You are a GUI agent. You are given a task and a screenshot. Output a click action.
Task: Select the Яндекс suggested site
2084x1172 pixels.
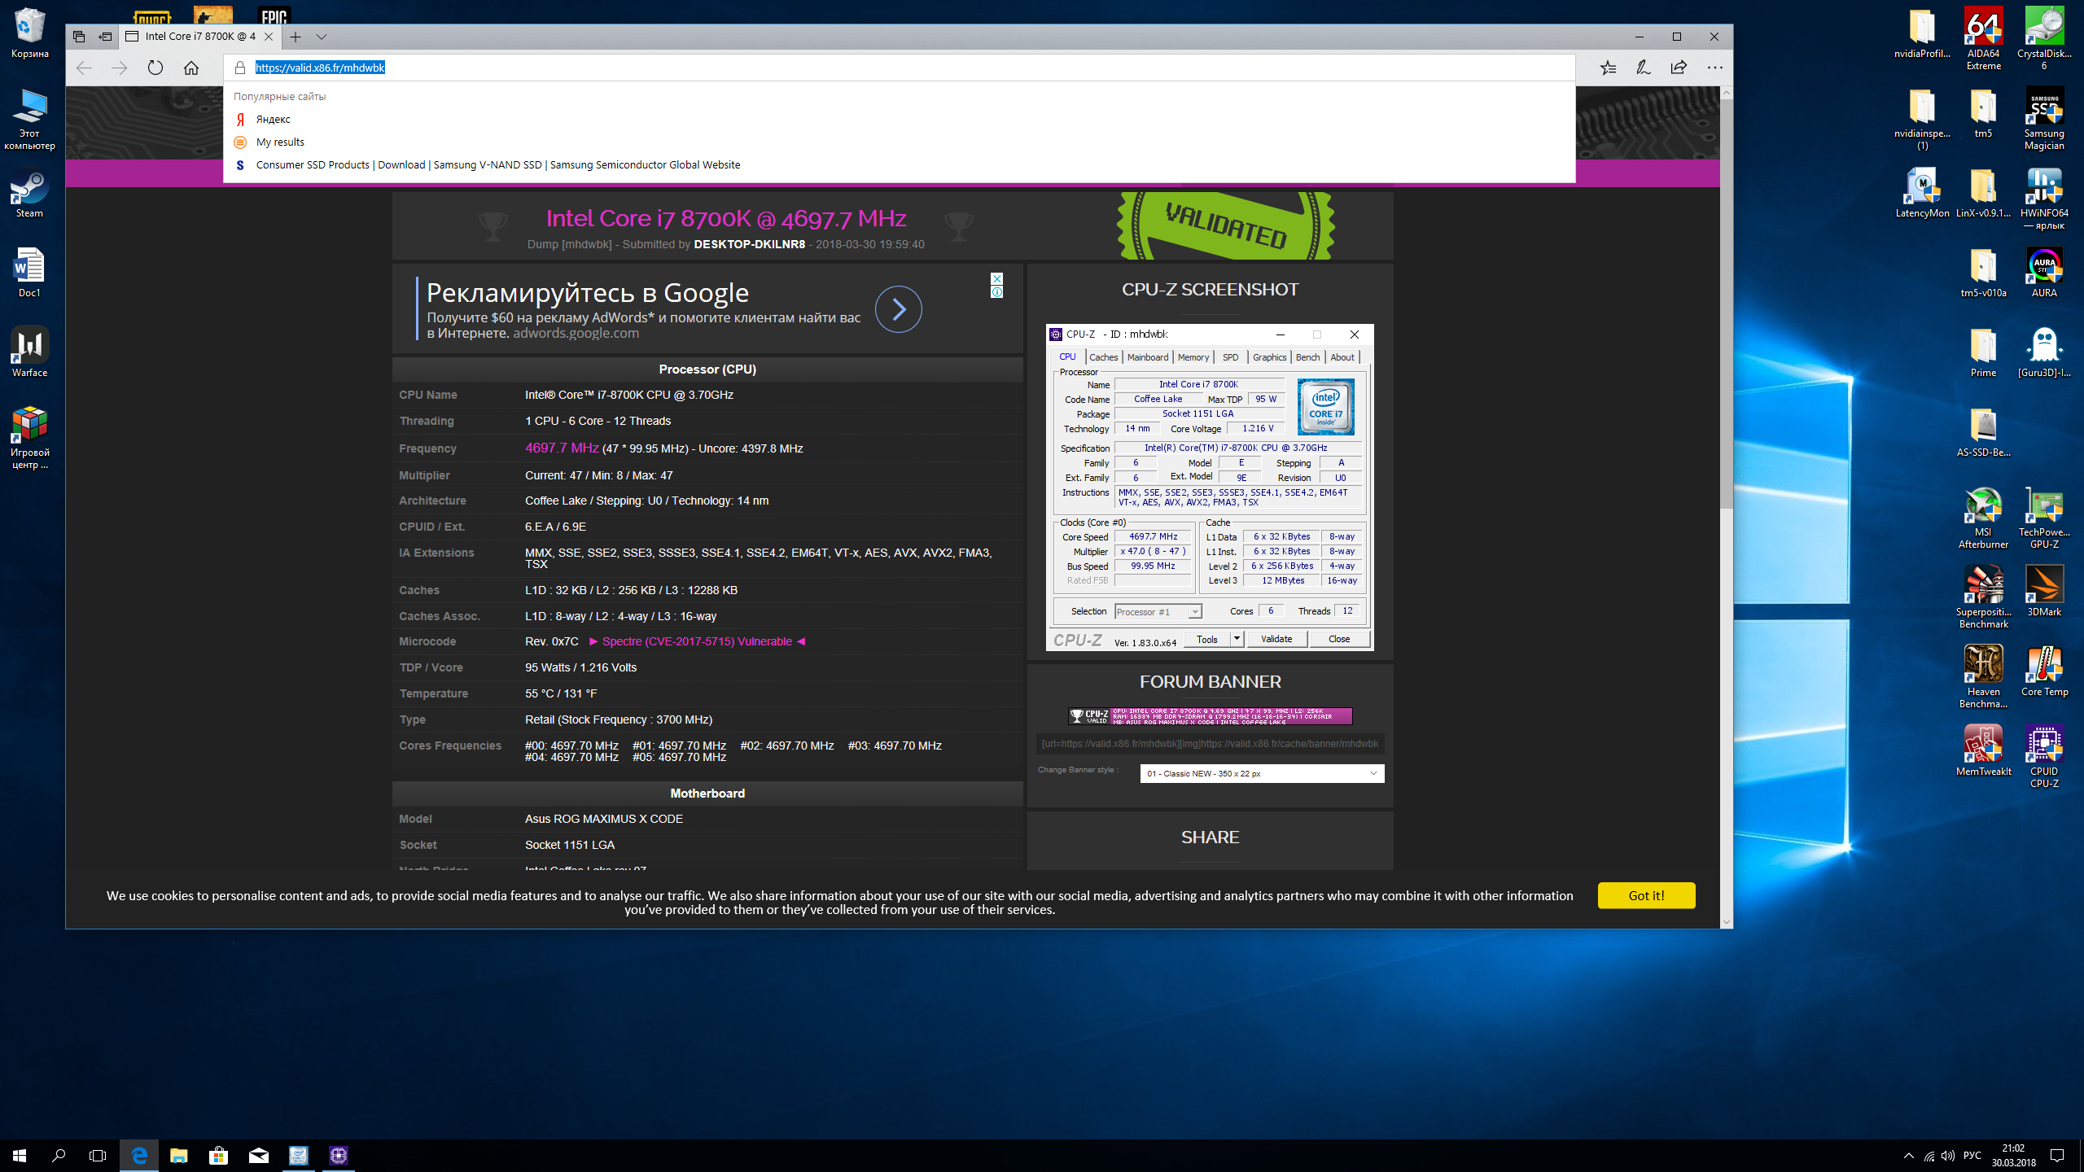[273, 120]
